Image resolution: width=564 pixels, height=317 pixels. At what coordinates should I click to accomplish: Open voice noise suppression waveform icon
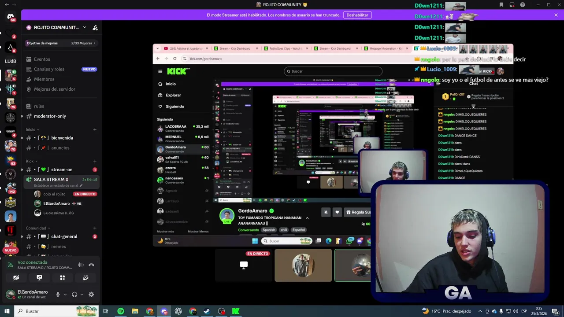(x=81, y=265)
